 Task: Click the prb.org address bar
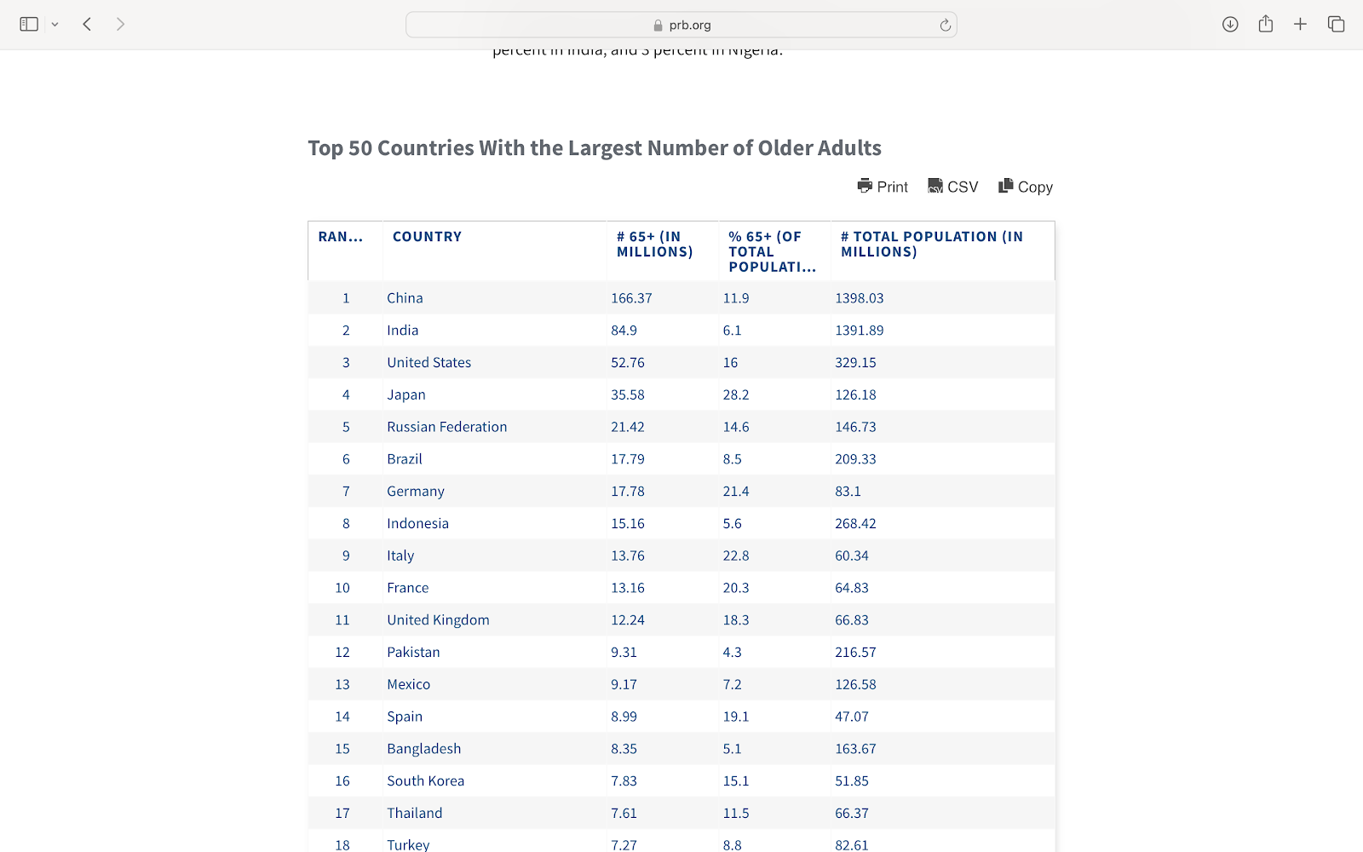681,26
